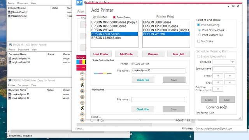Click horizontal scrollbar of the print queue window
The height and width of the screenshot is (140, 249).
click(x=57, y=131)
